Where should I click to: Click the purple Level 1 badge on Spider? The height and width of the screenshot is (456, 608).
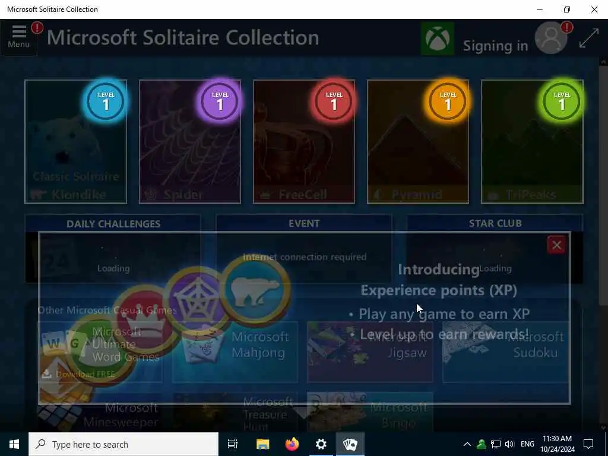click(x=220, y=102)
